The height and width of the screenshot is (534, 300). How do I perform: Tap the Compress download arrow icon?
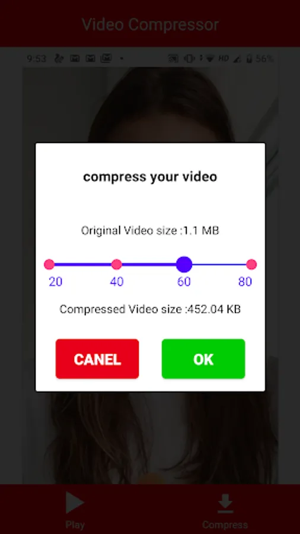pyautogui.click(x=225, y=503)
